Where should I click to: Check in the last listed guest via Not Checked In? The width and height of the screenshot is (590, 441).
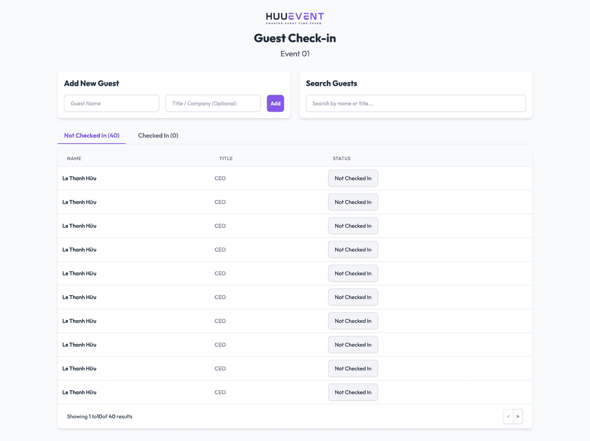click(x=353, y=392)
